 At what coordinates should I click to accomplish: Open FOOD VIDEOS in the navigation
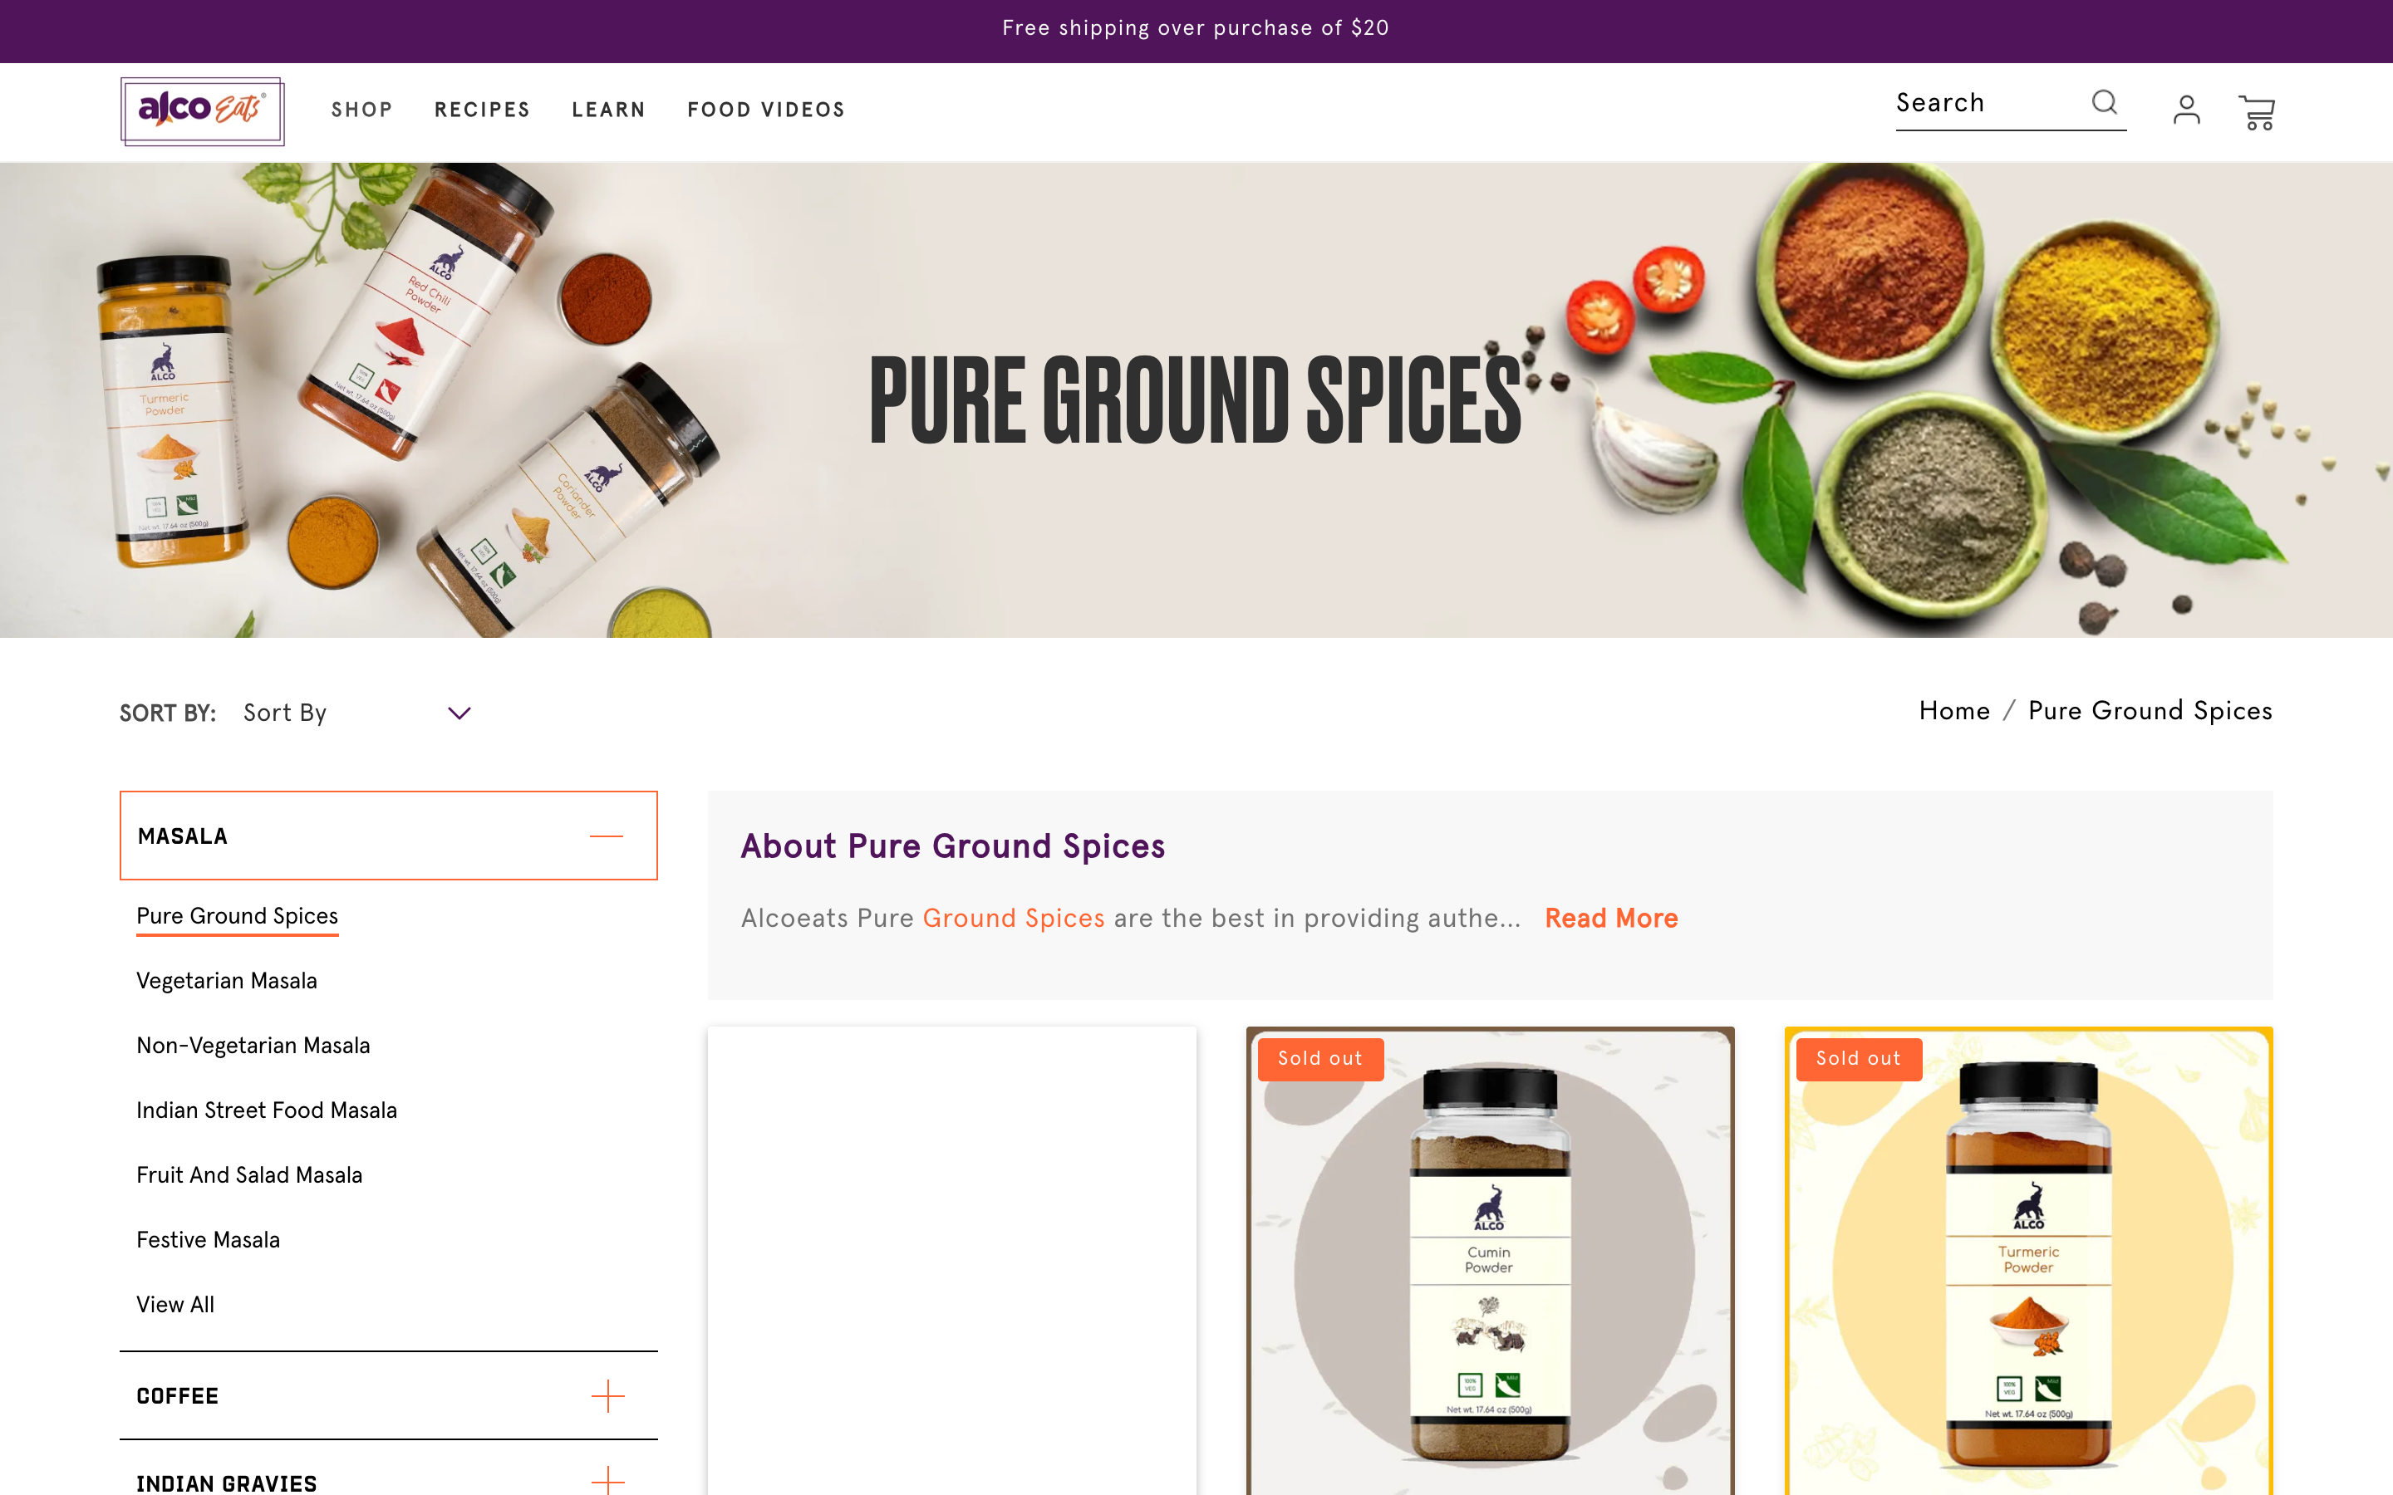pyautogui.click(x=766, y=110)
